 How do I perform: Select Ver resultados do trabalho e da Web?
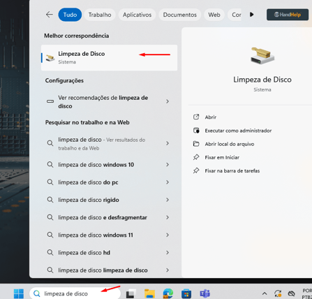109,144
